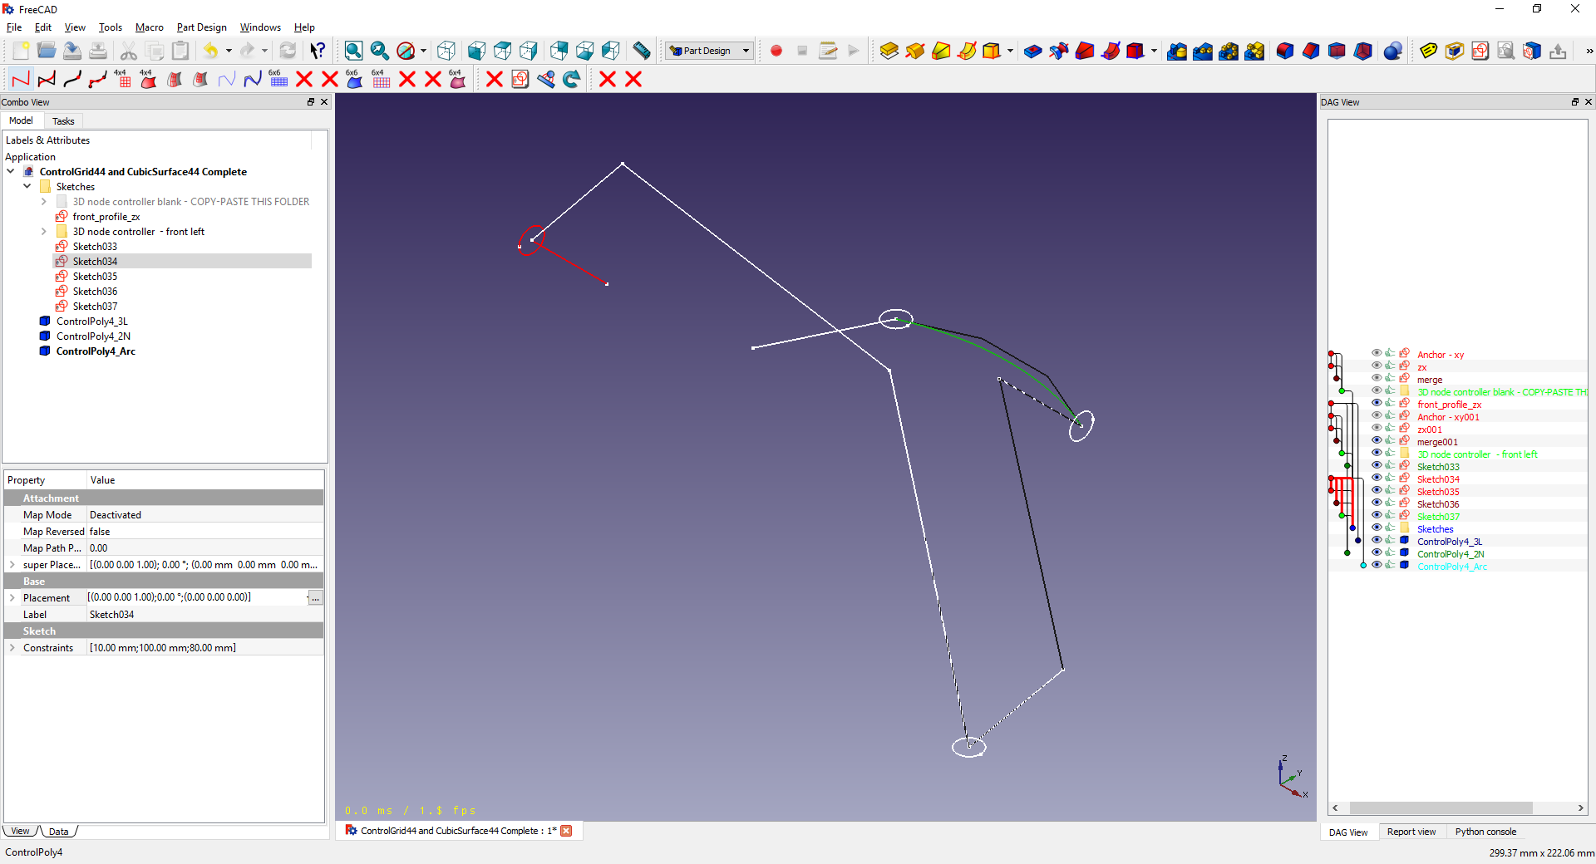Open the Macro menu

(x=150, y=27)
